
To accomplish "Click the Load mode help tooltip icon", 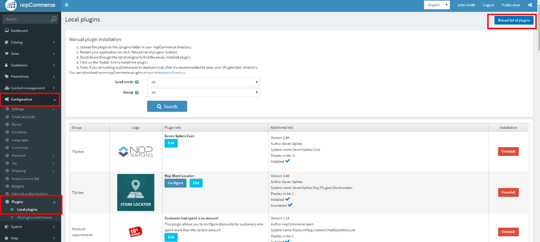I will point(137,82).
